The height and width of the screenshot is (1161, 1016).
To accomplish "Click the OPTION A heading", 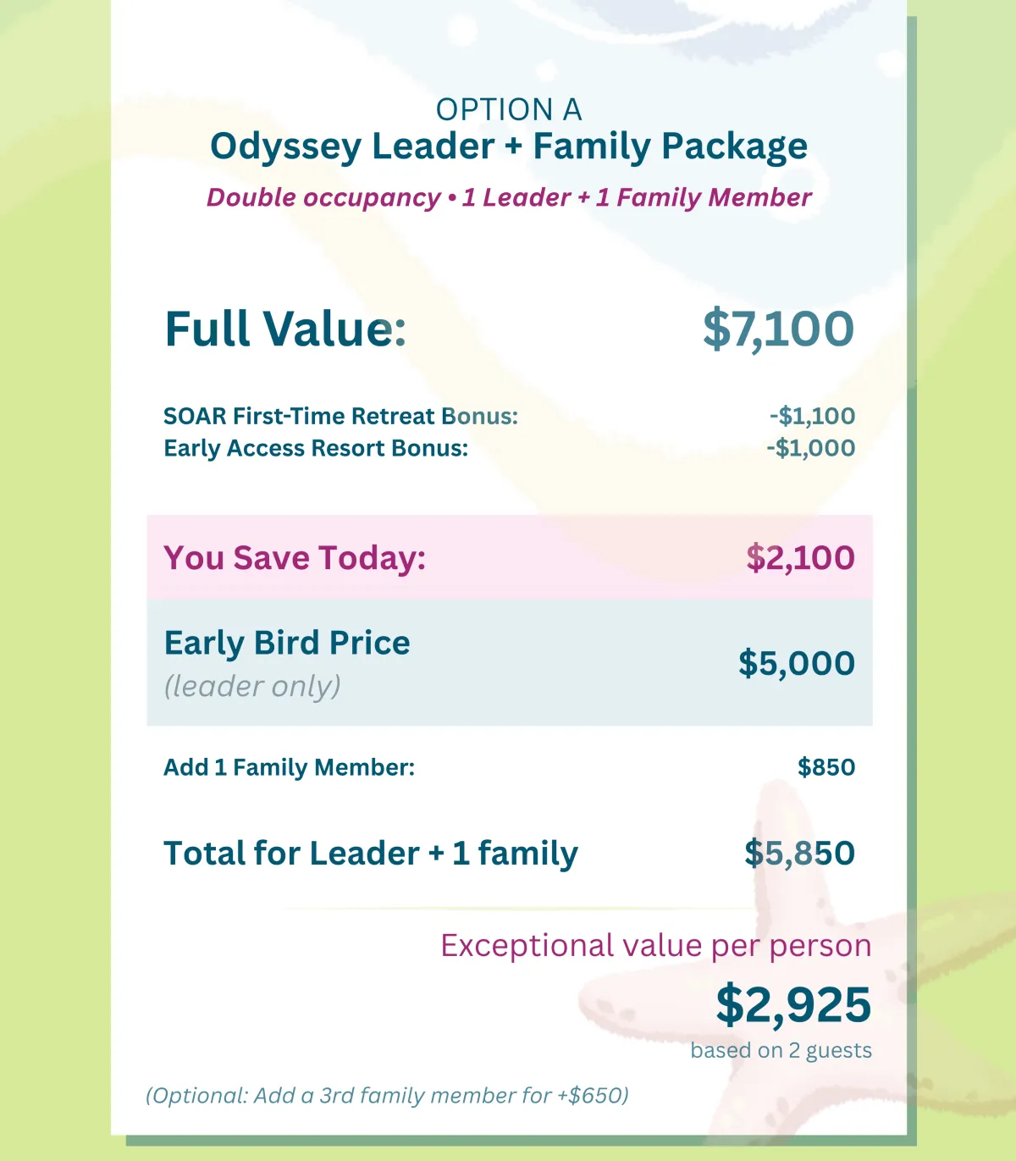I will pos(509,109).
